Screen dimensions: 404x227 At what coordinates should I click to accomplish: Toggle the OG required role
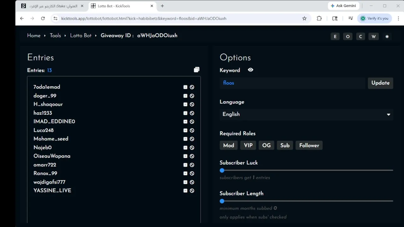click(x=266, y=145)
